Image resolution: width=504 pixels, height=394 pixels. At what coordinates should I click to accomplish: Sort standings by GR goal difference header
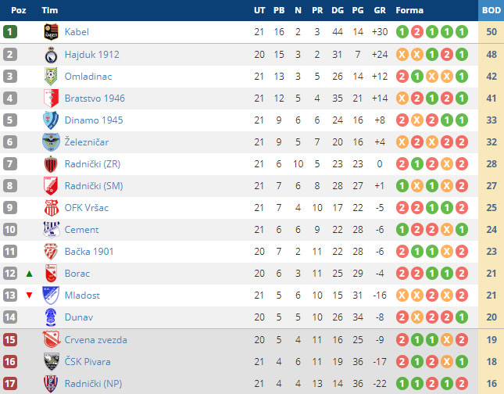point(381,10)
